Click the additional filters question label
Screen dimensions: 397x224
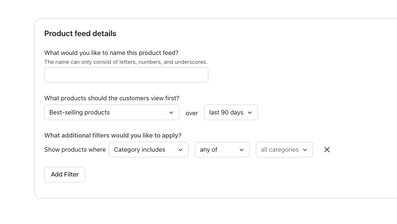(x=113, y=135)
